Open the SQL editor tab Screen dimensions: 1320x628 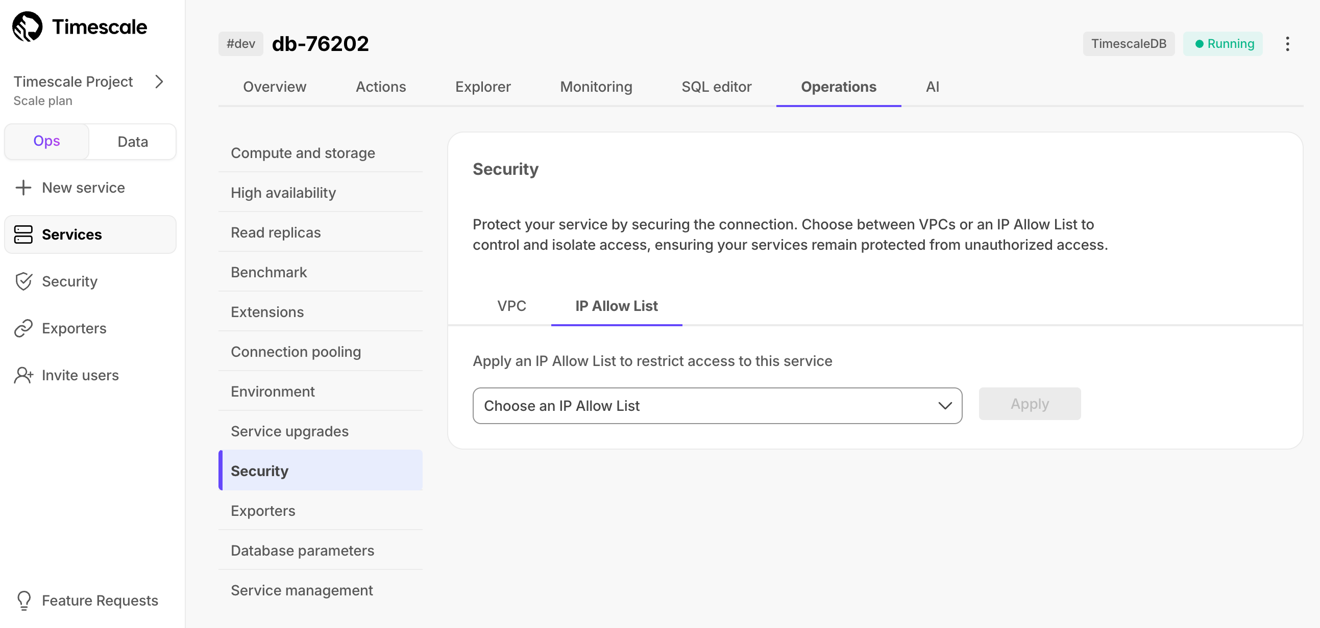716,87
